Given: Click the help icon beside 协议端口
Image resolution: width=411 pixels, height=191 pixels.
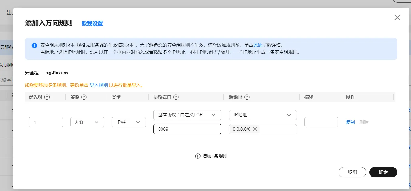Looking at the screenshot, I should [176, 97].
